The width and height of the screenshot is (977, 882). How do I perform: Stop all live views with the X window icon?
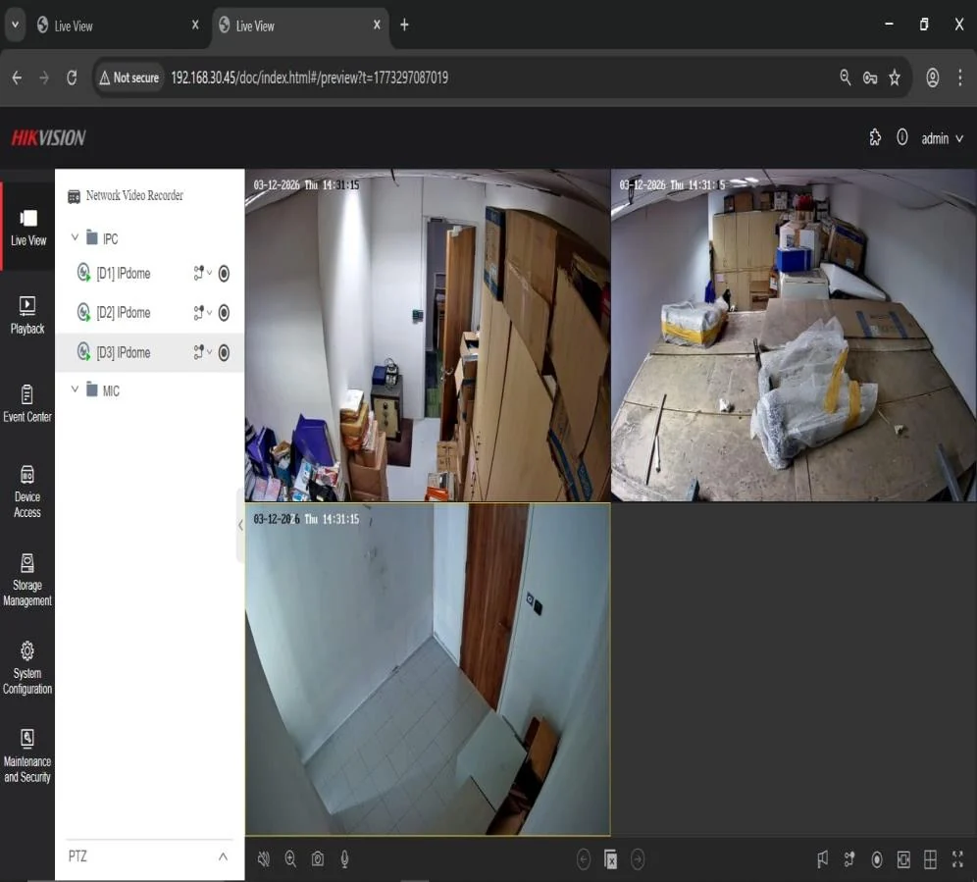pos(610,859)
